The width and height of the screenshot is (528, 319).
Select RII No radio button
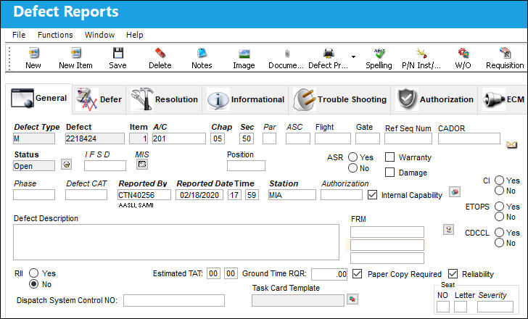pyautogui.click(x=33, y=284)
